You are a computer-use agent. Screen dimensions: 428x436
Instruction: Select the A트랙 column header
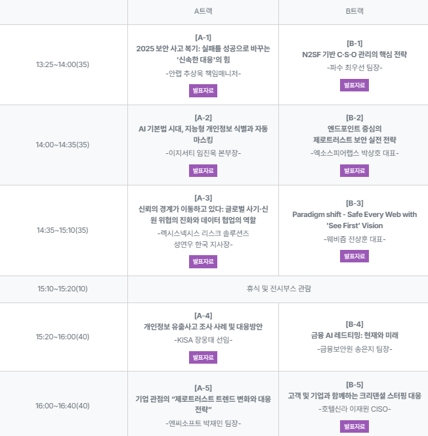[203, 11]
